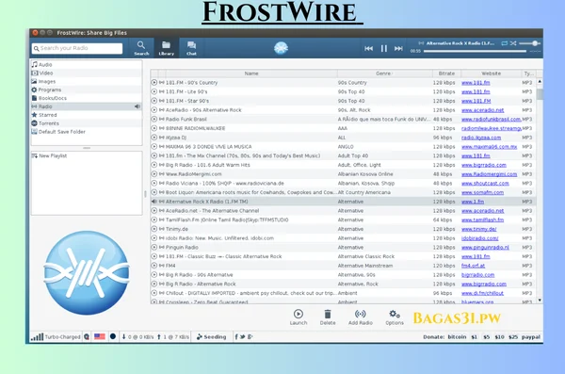Select Images in library sidebar

pos(87,82)
